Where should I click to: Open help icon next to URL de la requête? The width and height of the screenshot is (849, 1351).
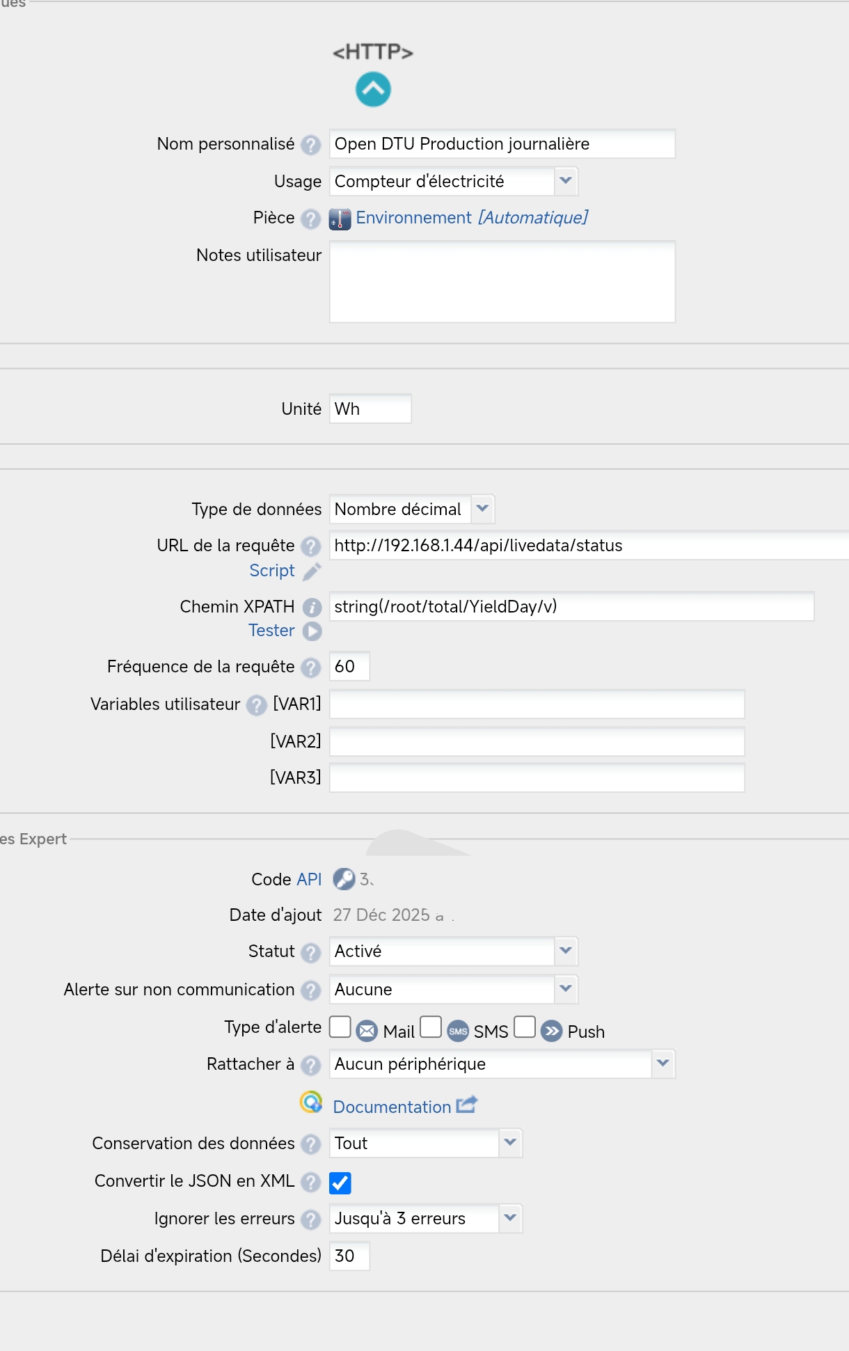pos(310,546)
